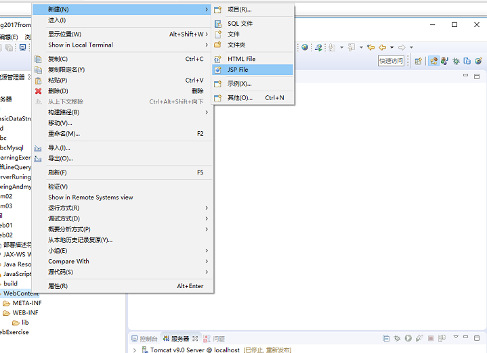Viewport: 487px width, 353px height.
Task: Select 刷新(F) refresh entry
Action: [x=122, y=172]
